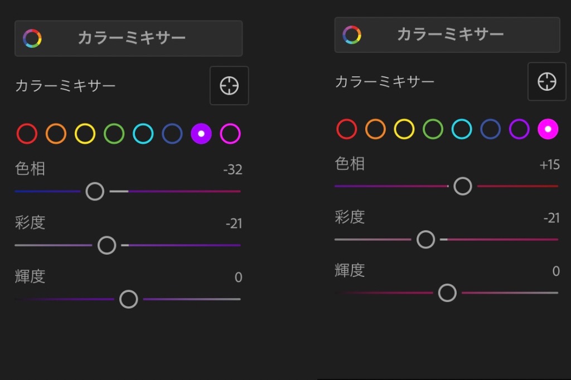Click the color wheel icon in left header
571x380 pixels.
(x=32, y=38)
